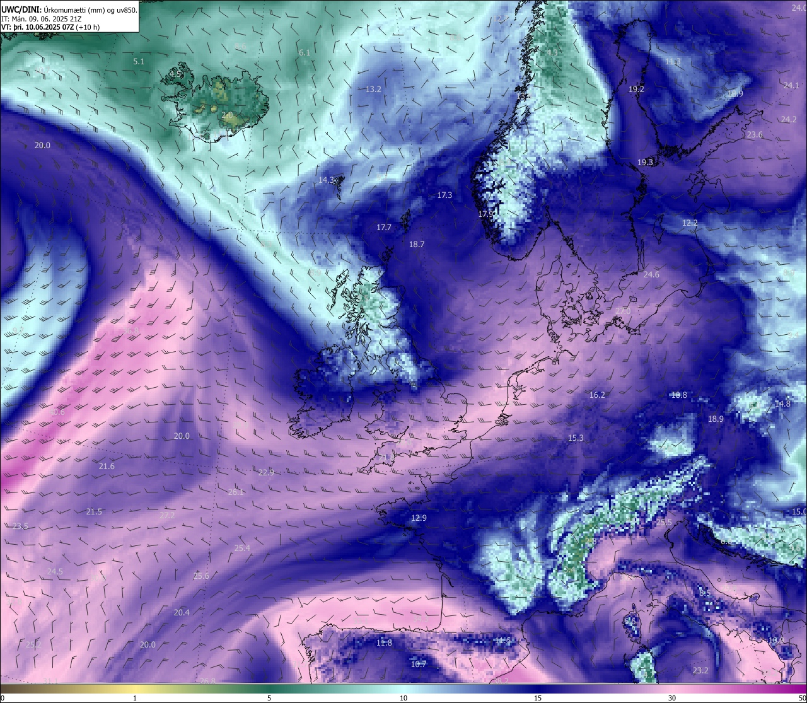The height and width of the screenshot is (703, 807).
Task: Click the 8.5 value over Italy
Action: coord(705,593)
